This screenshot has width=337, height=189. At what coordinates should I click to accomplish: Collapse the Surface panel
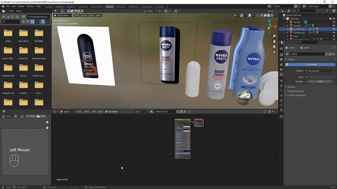[x=291, y=59]
